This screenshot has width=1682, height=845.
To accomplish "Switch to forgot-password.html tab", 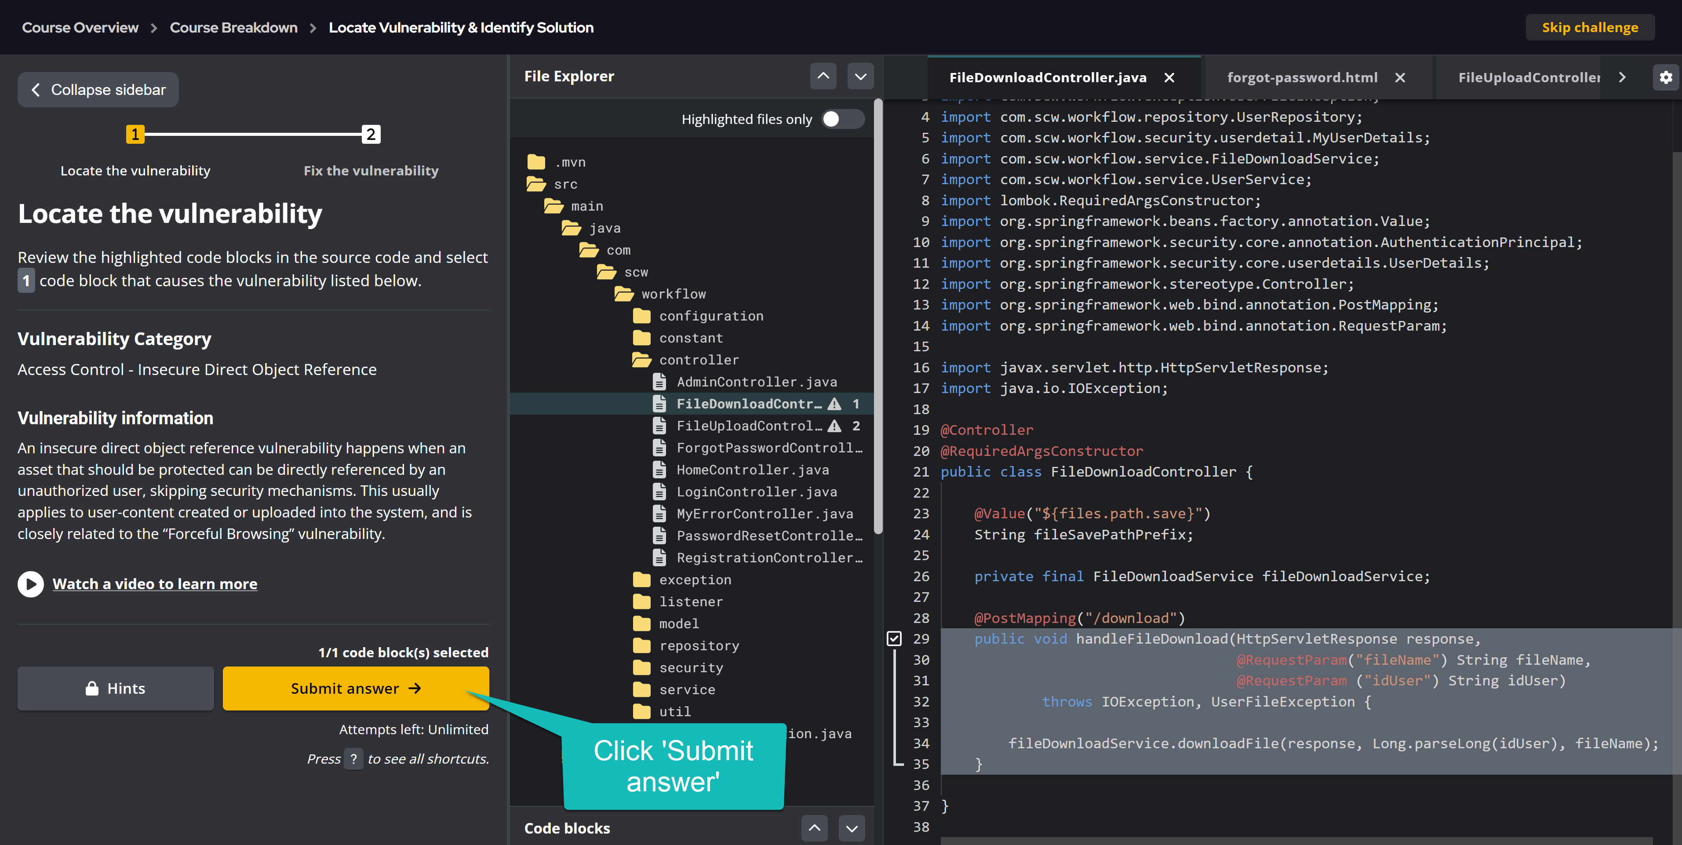I will coord(1302,78).
